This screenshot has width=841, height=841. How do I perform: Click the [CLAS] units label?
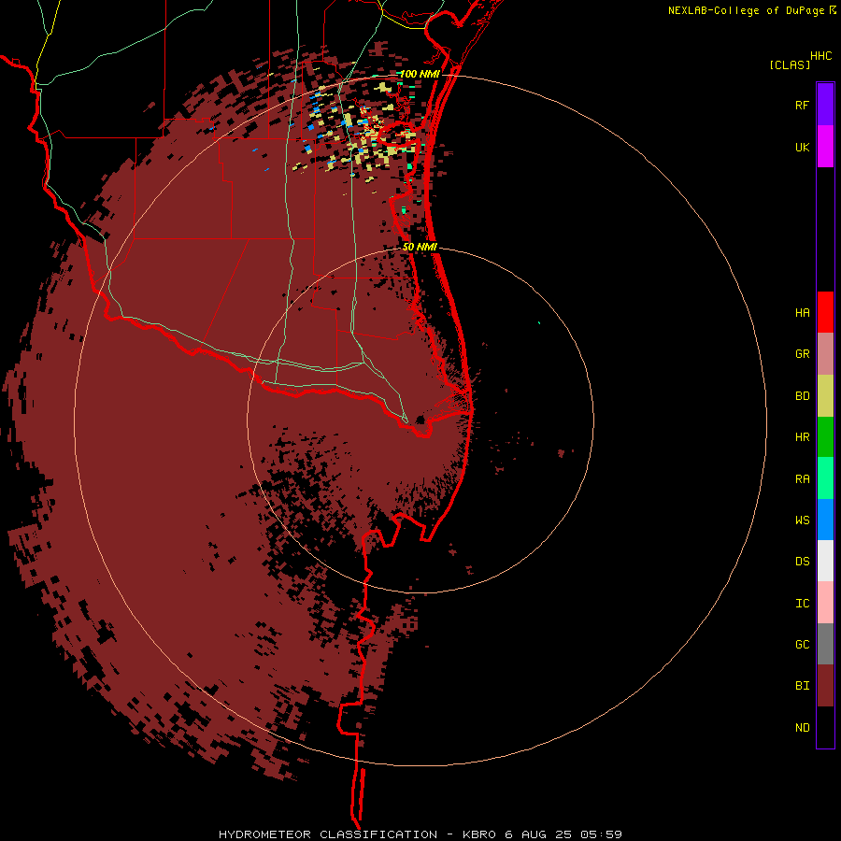point(789,64)
